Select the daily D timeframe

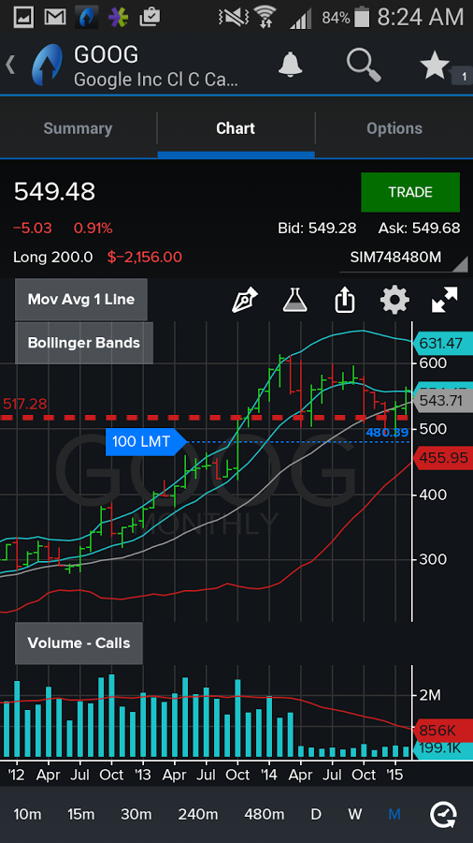coord(316,815)
